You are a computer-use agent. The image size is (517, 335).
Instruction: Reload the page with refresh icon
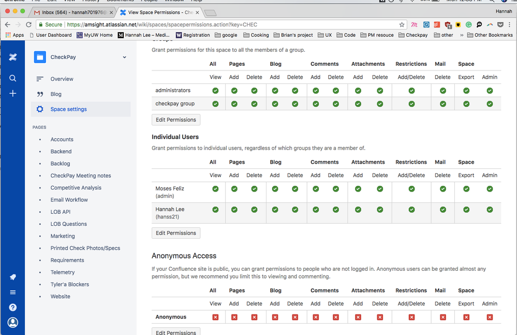(28, 25)
